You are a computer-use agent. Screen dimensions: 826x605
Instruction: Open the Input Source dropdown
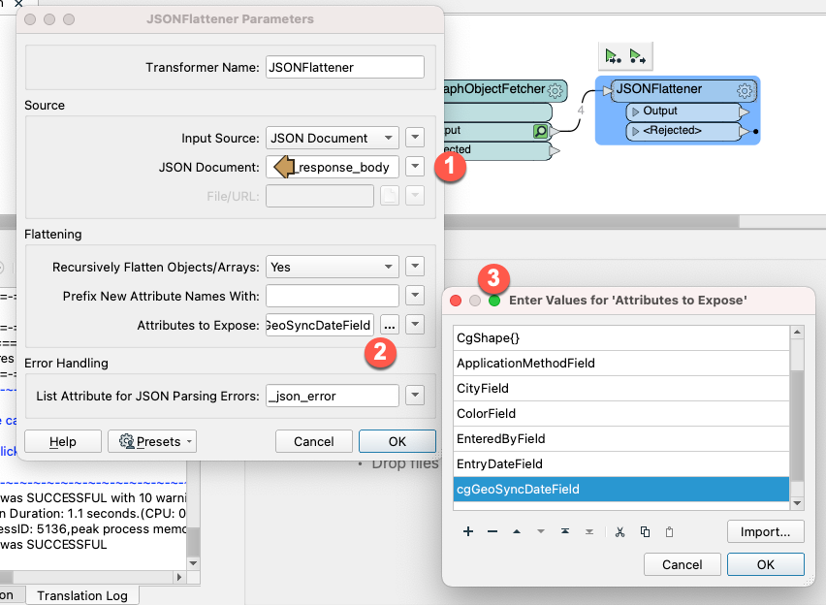click(333, 138)
